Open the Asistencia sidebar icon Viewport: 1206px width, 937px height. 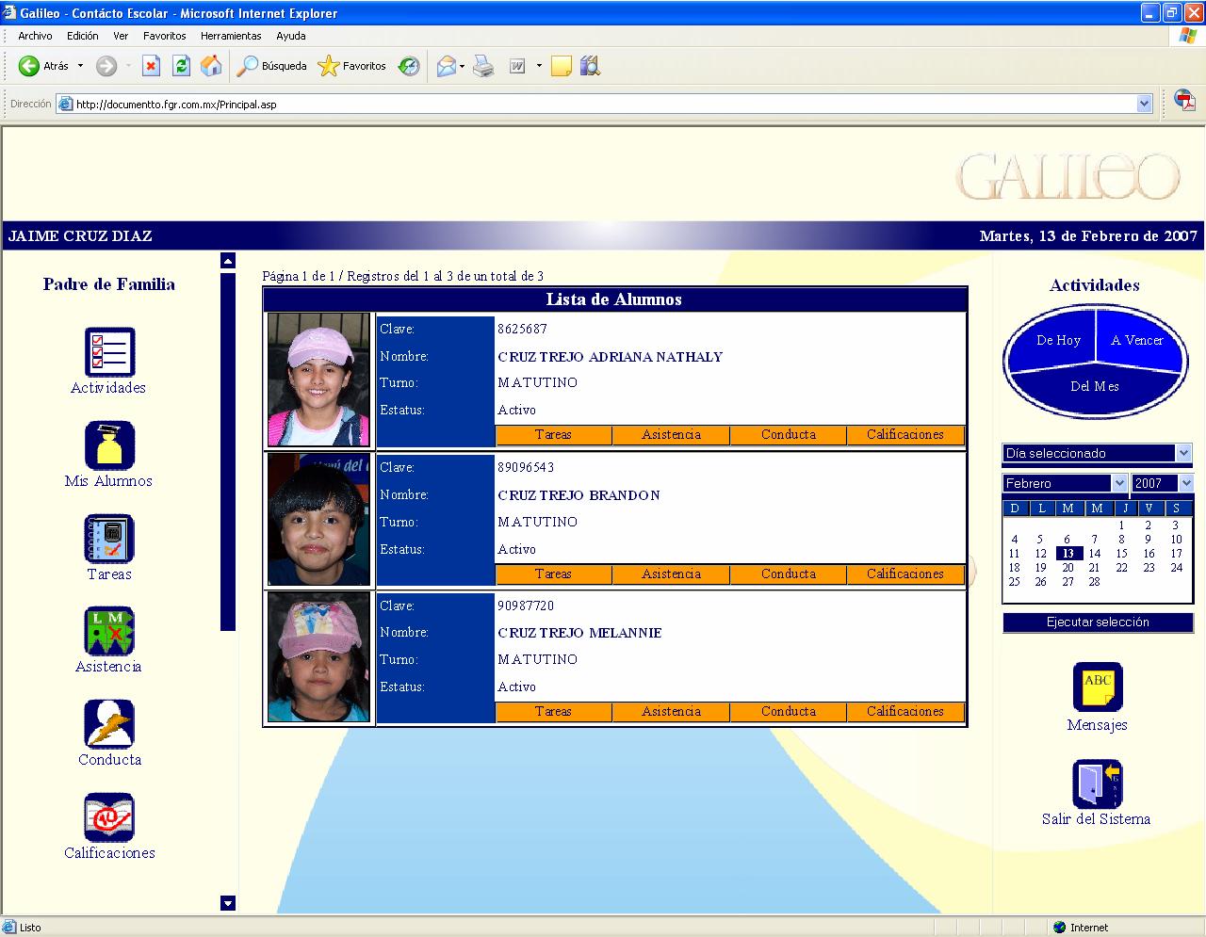coord(109,631)
